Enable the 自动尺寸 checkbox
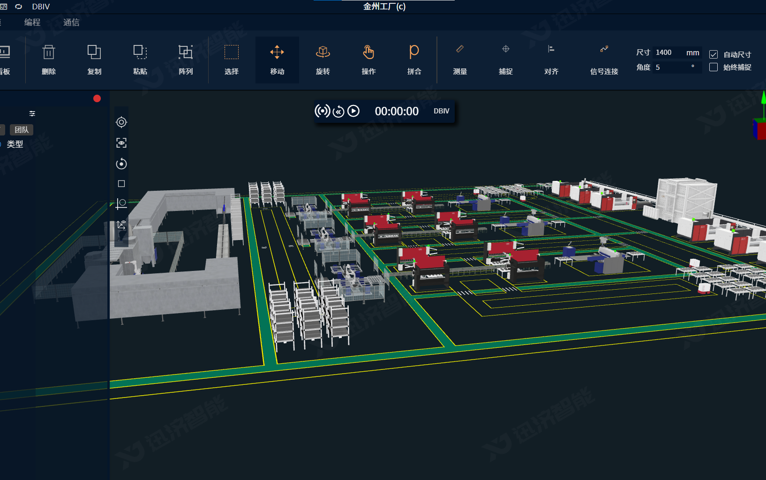 [x=713, y=54]
